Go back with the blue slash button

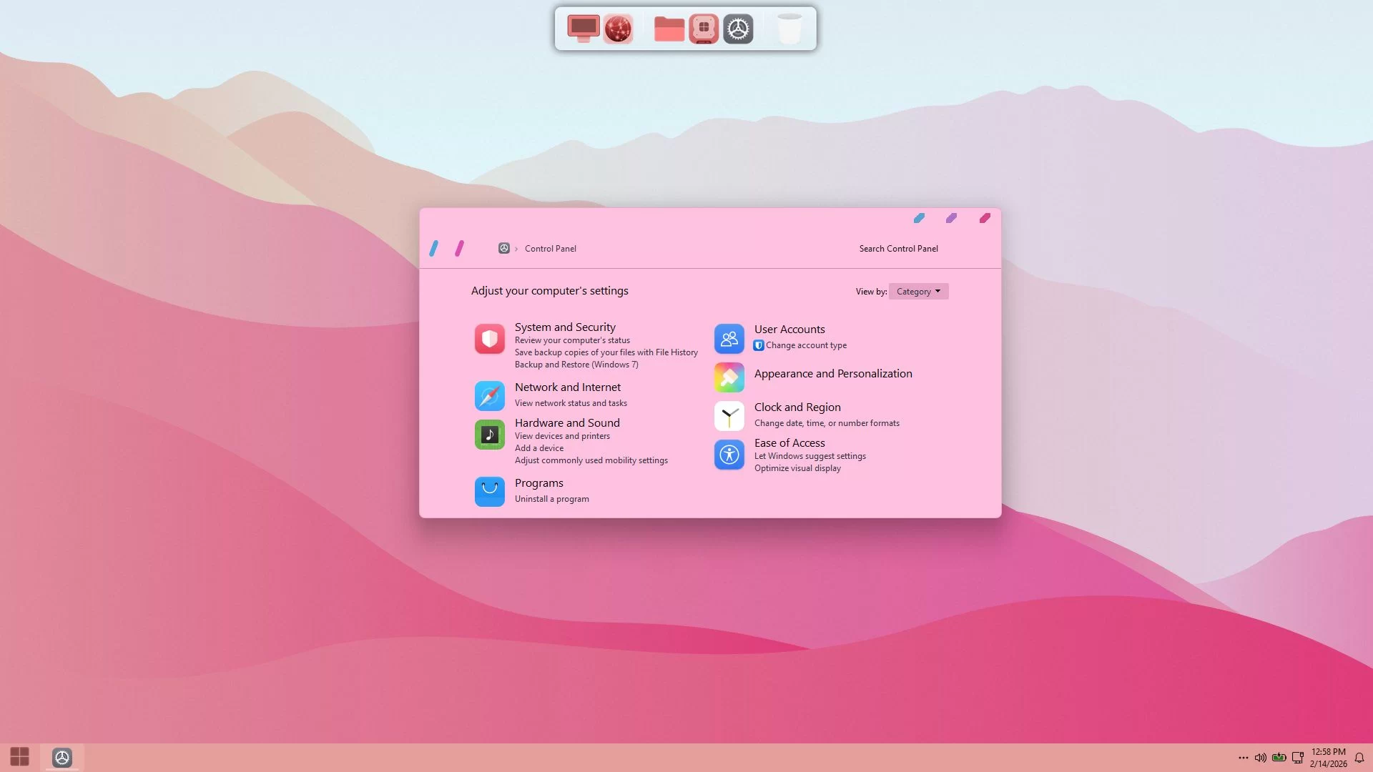coord(433,249)
